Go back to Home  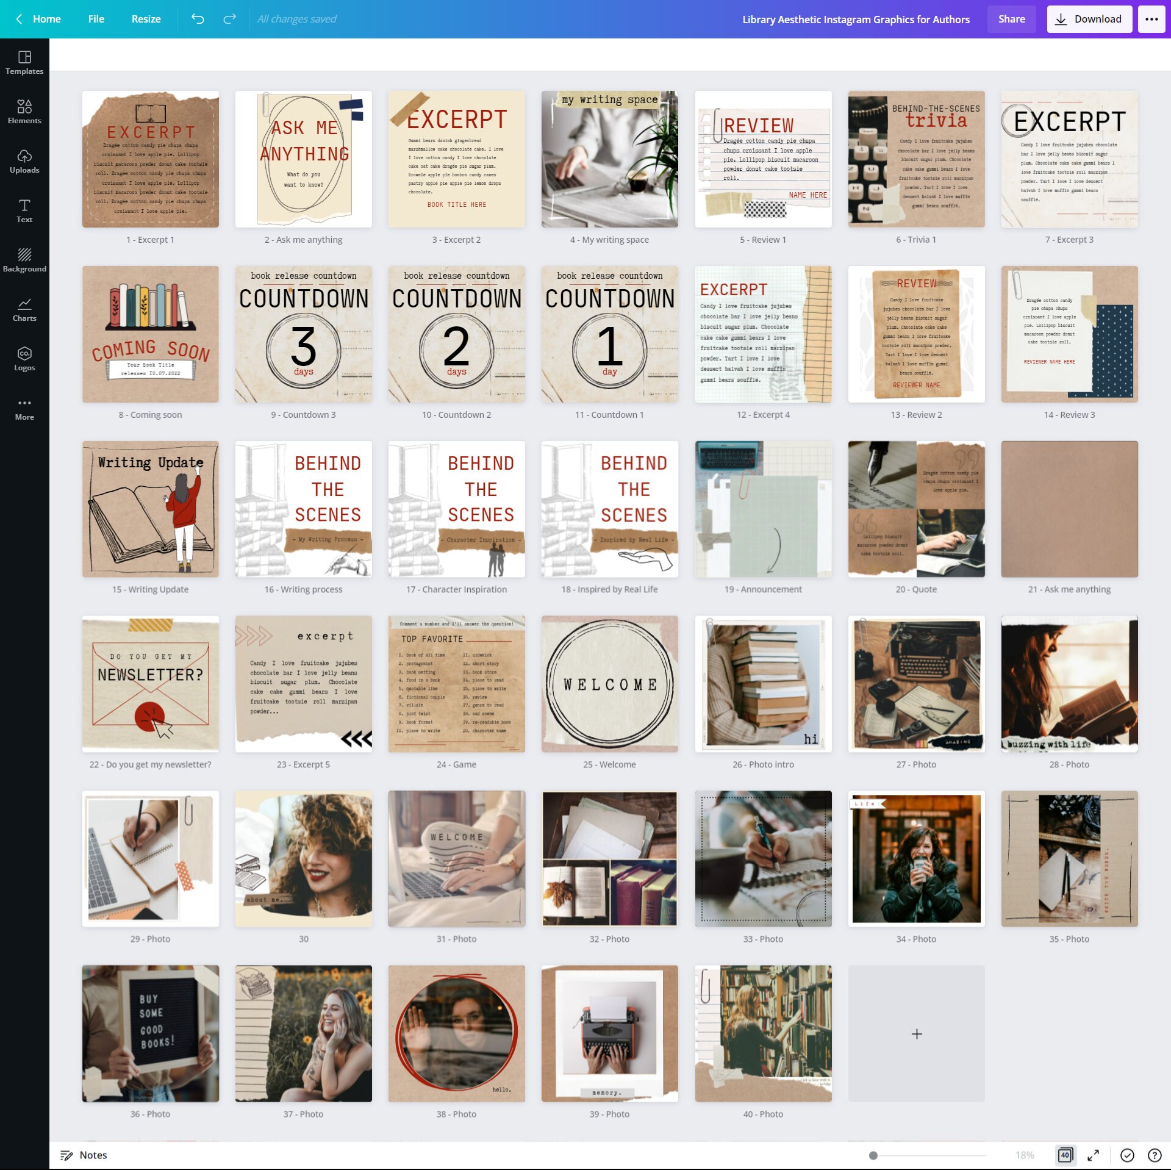coord(38,19)
